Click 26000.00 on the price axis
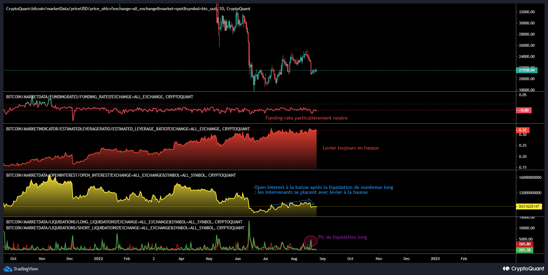 point(527,45)
